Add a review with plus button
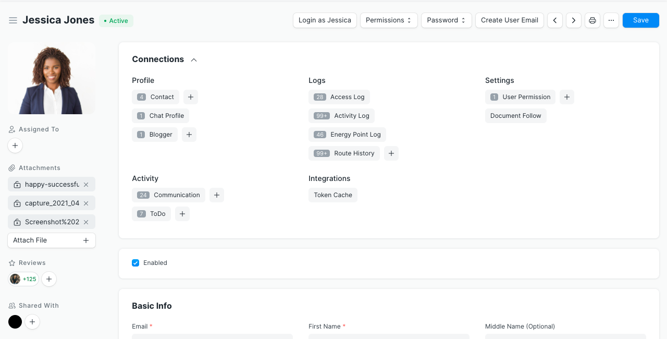The image size is (667, 339). tap(49, 279)
